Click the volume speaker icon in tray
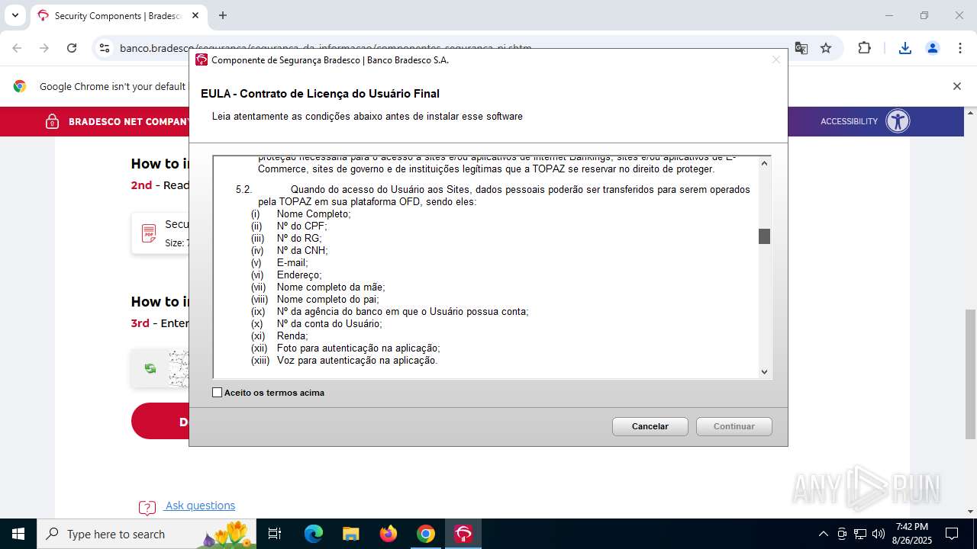The image size is (977, 549). click(x=879, y=534)
